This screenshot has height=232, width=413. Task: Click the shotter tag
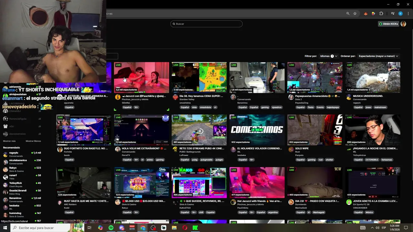[x=329, y=160]
